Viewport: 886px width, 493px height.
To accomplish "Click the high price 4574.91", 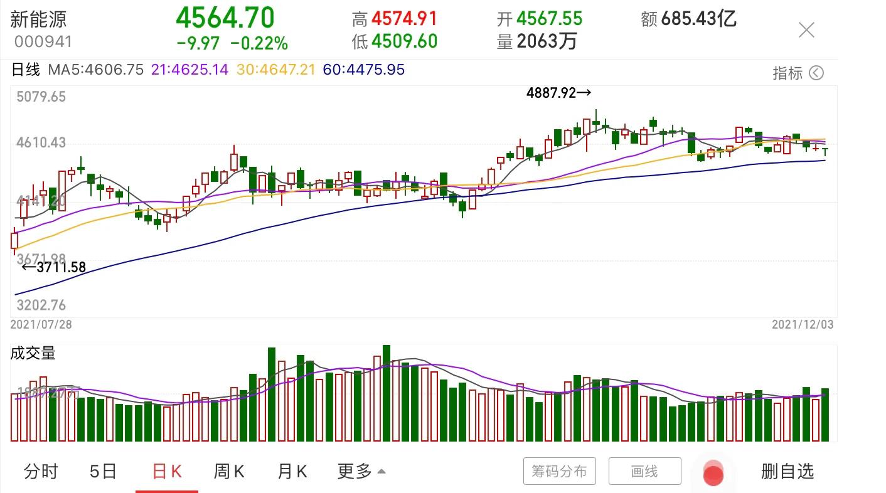I will (x=404, y=19).
